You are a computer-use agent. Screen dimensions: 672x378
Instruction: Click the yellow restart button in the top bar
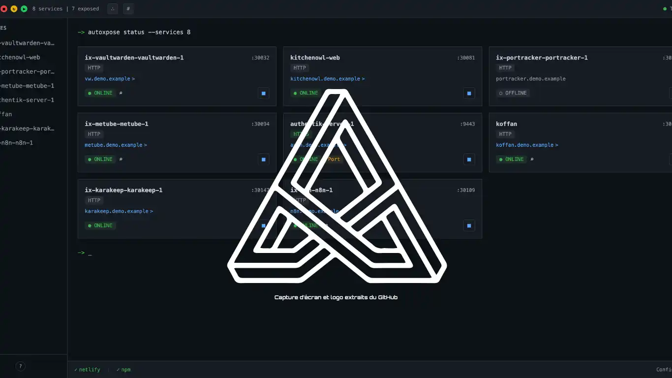pos(14,9)
